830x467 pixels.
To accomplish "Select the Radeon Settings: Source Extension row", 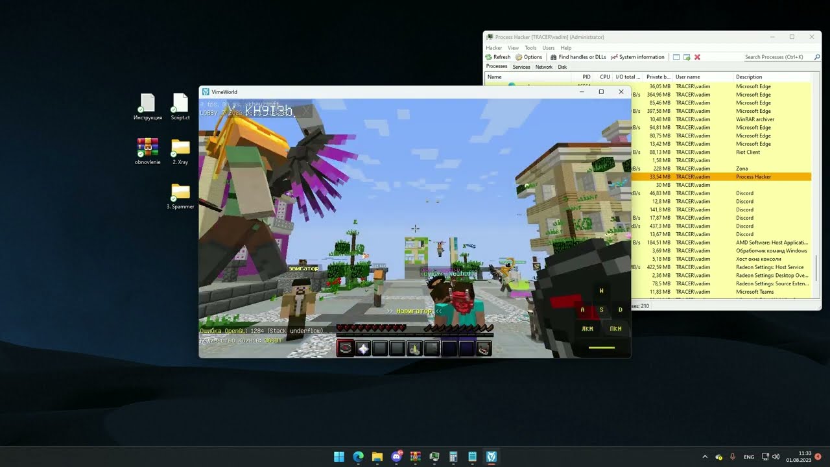I will (721, 283).
